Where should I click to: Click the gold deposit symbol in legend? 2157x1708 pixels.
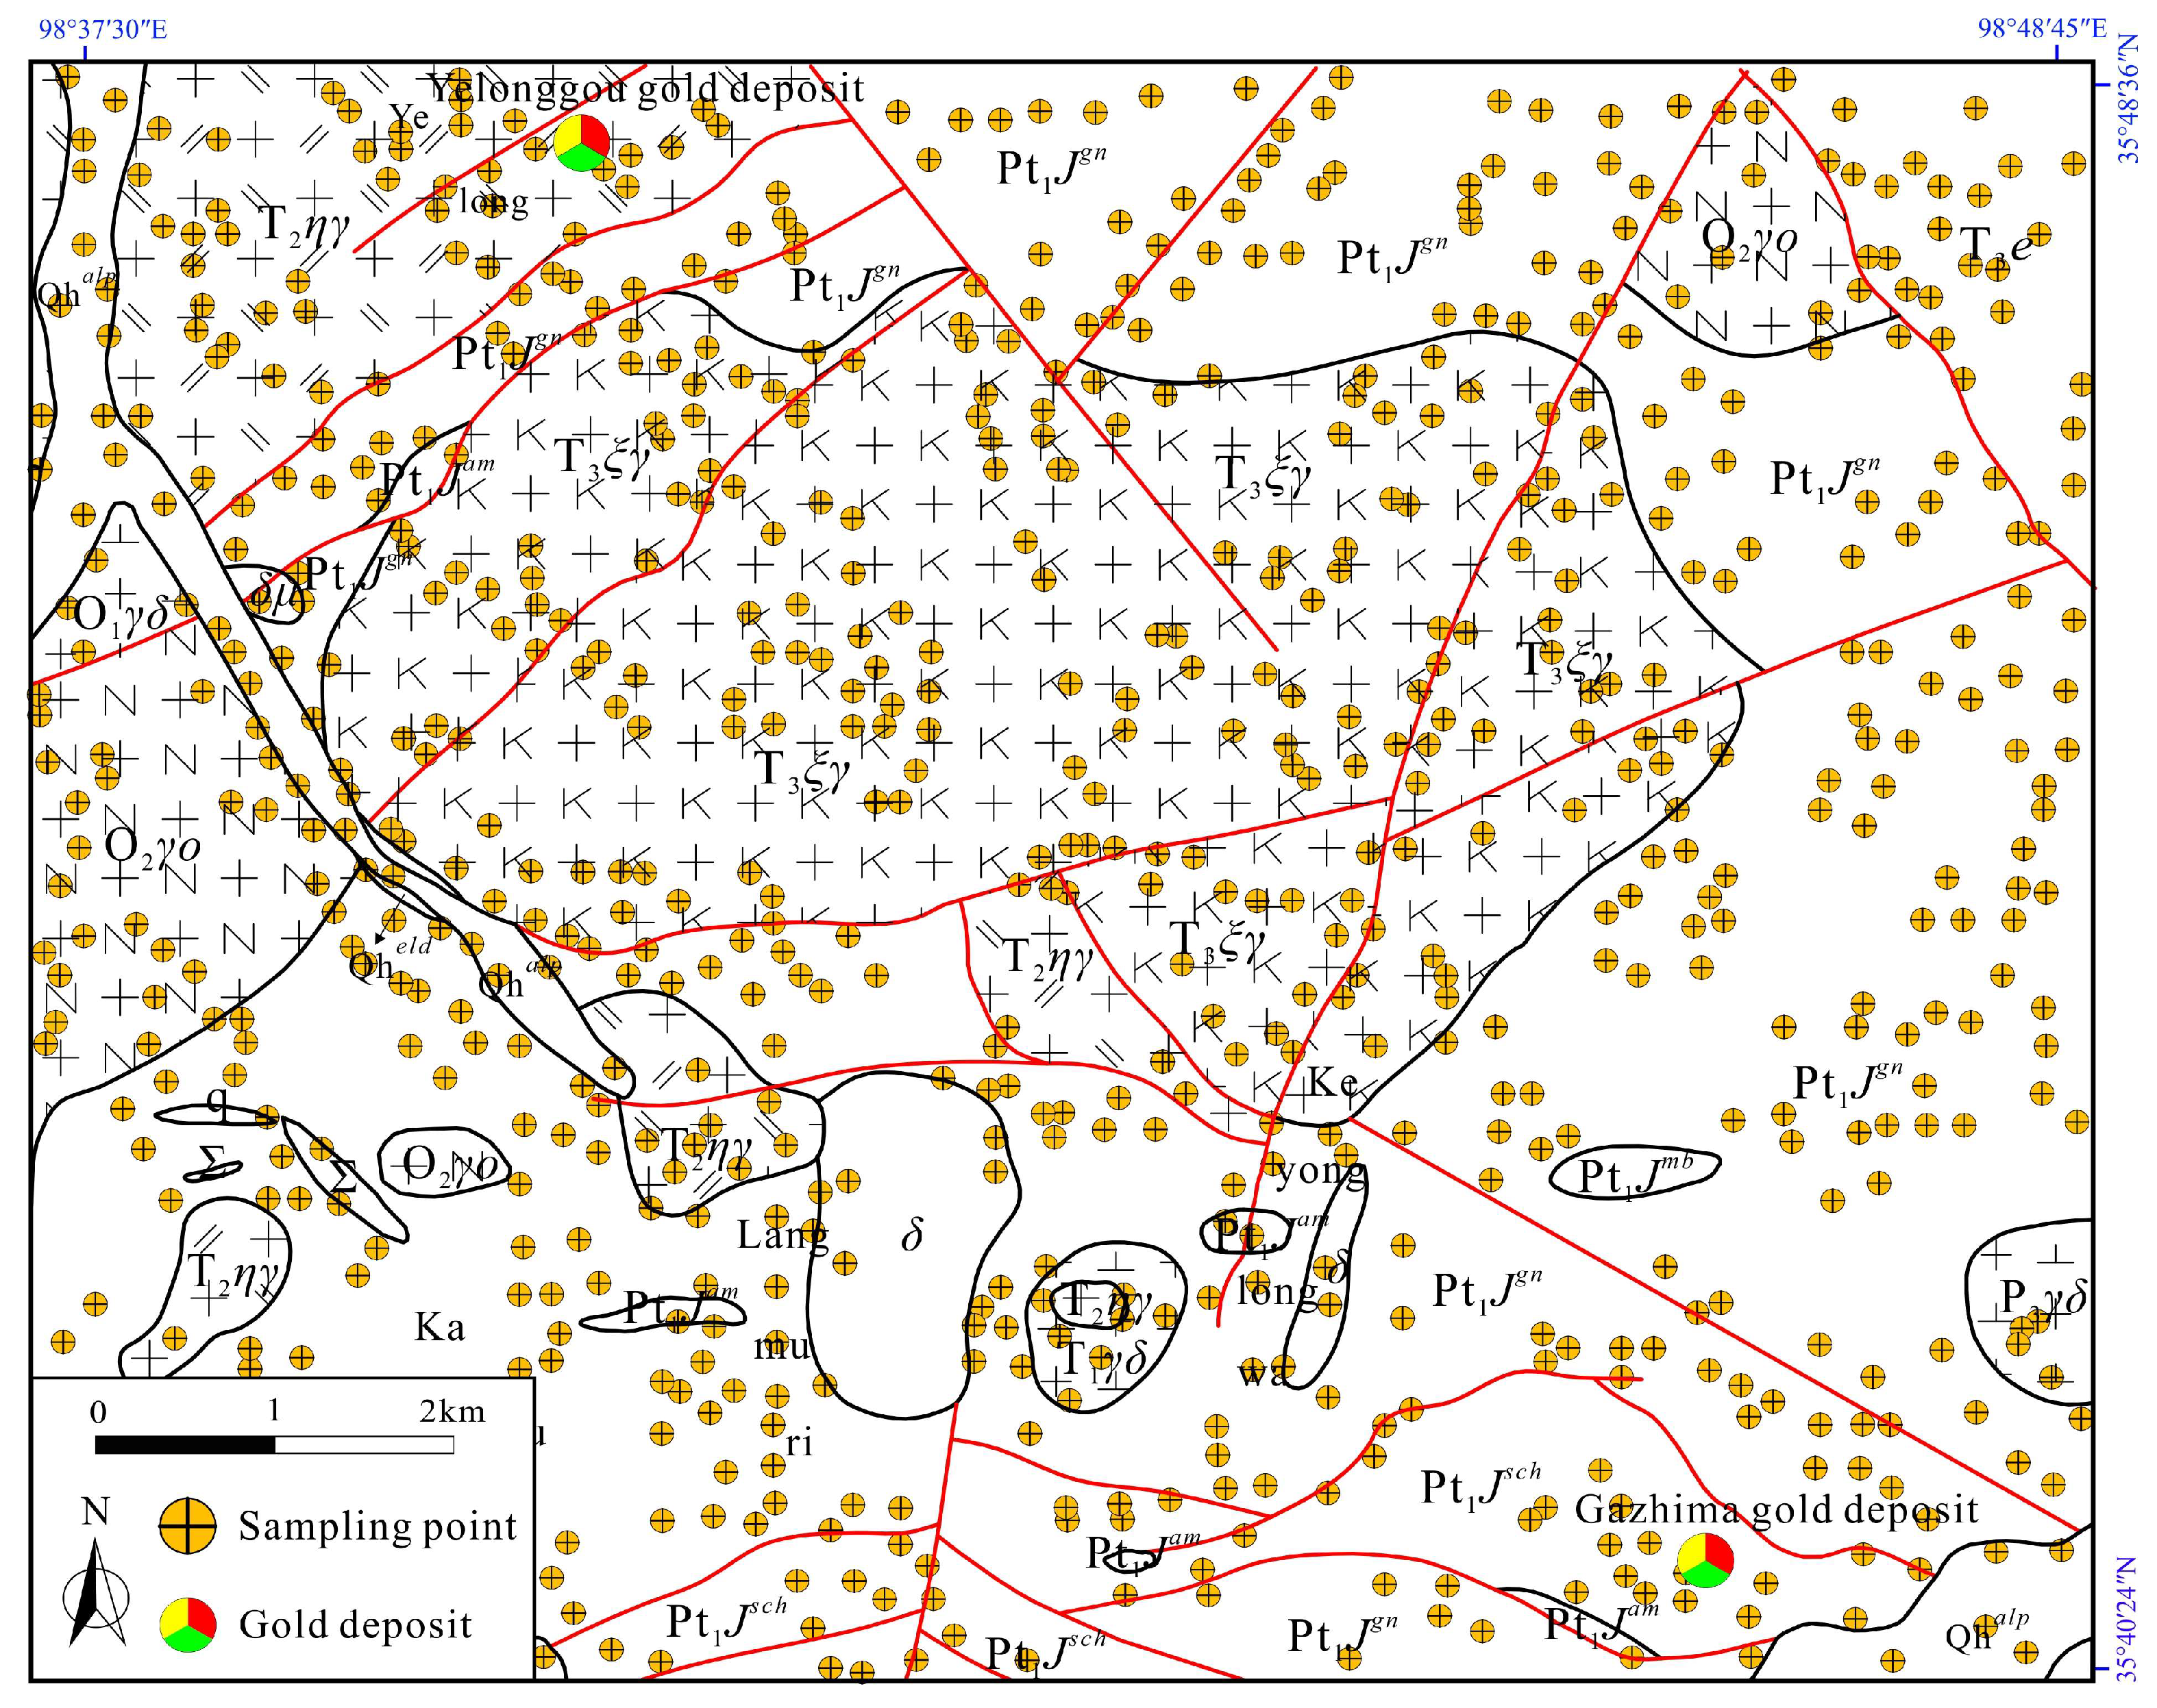187,1625
